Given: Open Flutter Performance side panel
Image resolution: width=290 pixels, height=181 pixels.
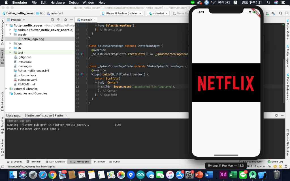Looking at the screenshot, I should click(288, 87).
